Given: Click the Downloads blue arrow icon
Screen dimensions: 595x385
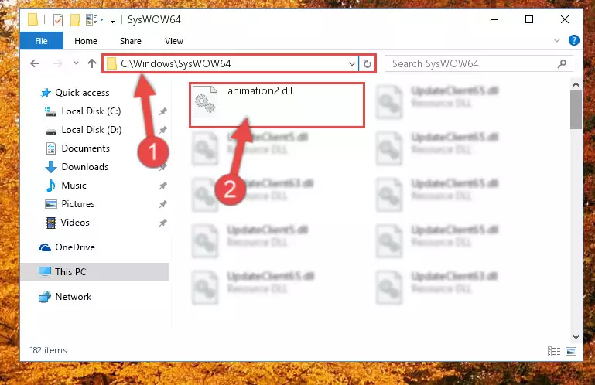Looking at the screenshot, I should [51, 167].
